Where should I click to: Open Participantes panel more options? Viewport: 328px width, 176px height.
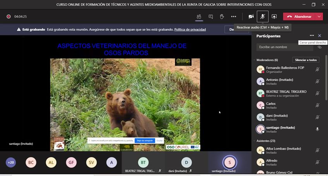coord(312,36)
